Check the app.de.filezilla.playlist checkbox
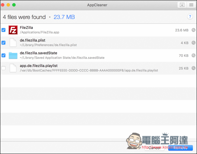This screenshot has width=197, height=154. click(x=3, y=68)
